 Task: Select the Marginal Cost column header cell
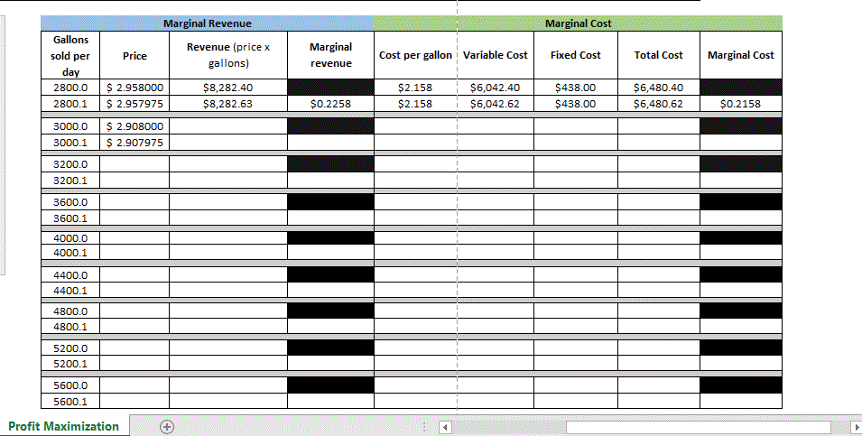tap(741, 56)
